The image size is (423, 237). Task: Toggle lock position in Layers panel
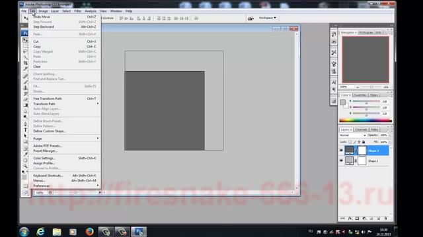pos(359,142)
